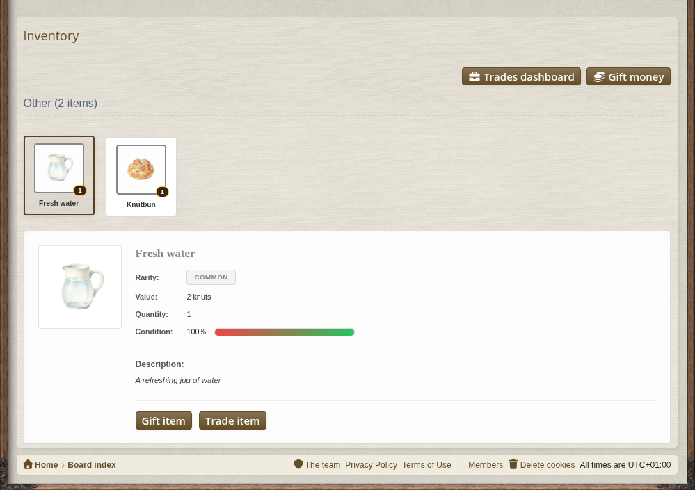Open the Members list
Screen dimensions: 695x490
click(x=486, y=465)
